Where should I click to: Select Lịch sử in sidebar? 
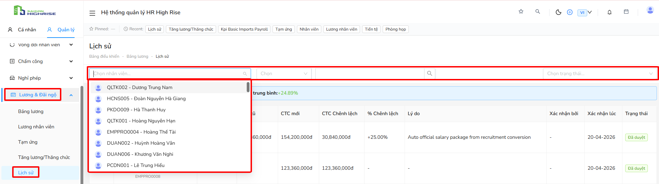[26, 173]
